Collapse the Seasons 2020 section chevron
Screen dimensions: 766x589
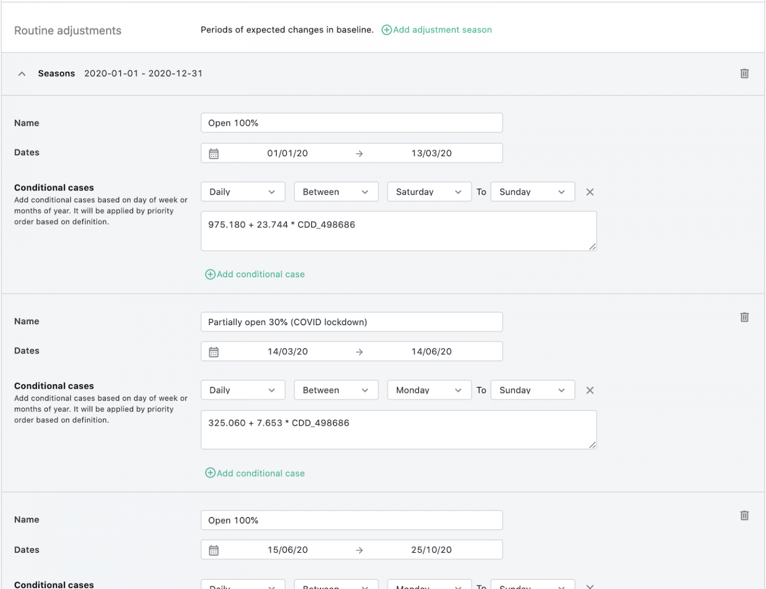pos(21,74)
